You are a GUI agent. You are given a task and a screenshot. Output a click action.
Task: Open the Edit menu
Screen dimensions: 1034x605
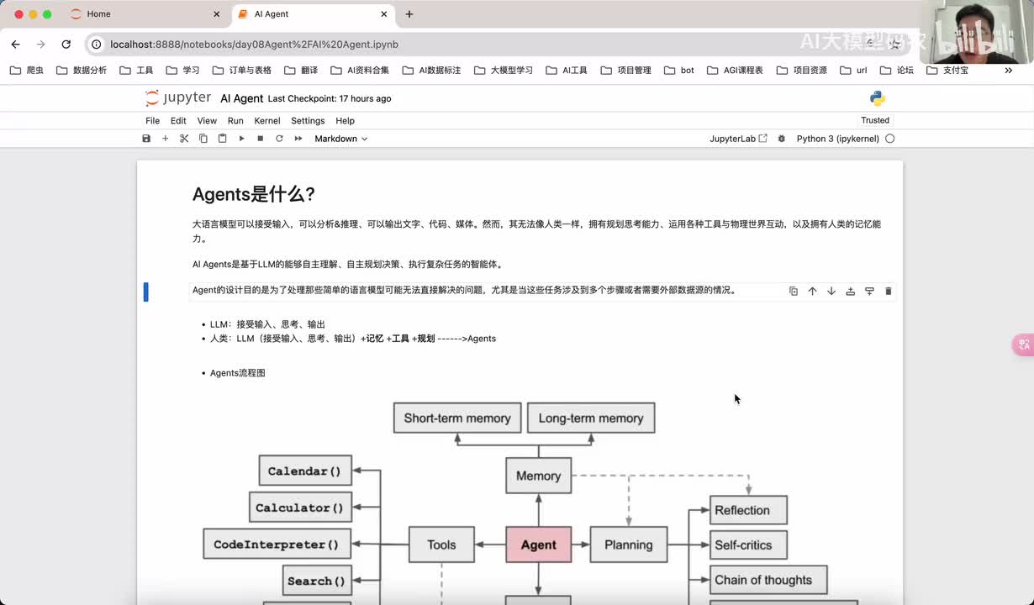point(178,121)
